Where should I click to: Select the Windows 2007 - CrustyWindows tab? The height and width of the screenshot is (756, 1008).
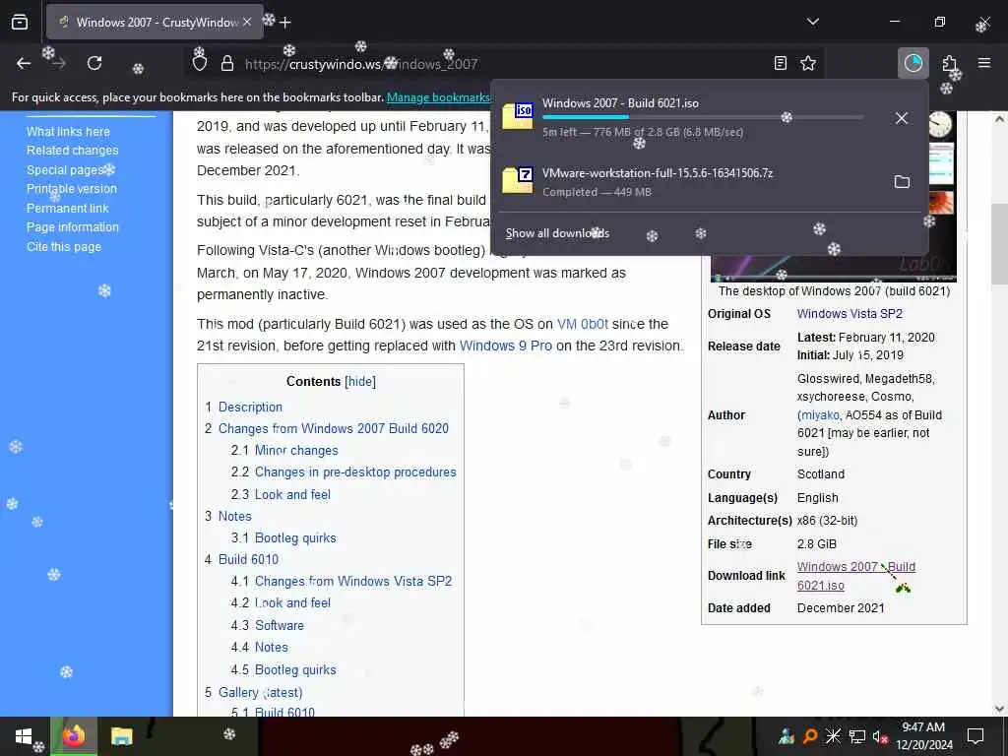(x=155, y=22)
